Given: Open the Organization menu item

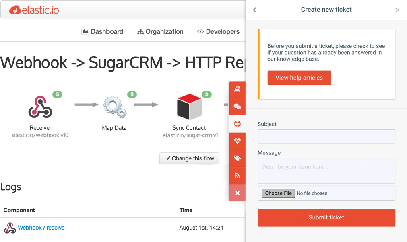Looking at the screenshot, I should [x=160, y=32].
